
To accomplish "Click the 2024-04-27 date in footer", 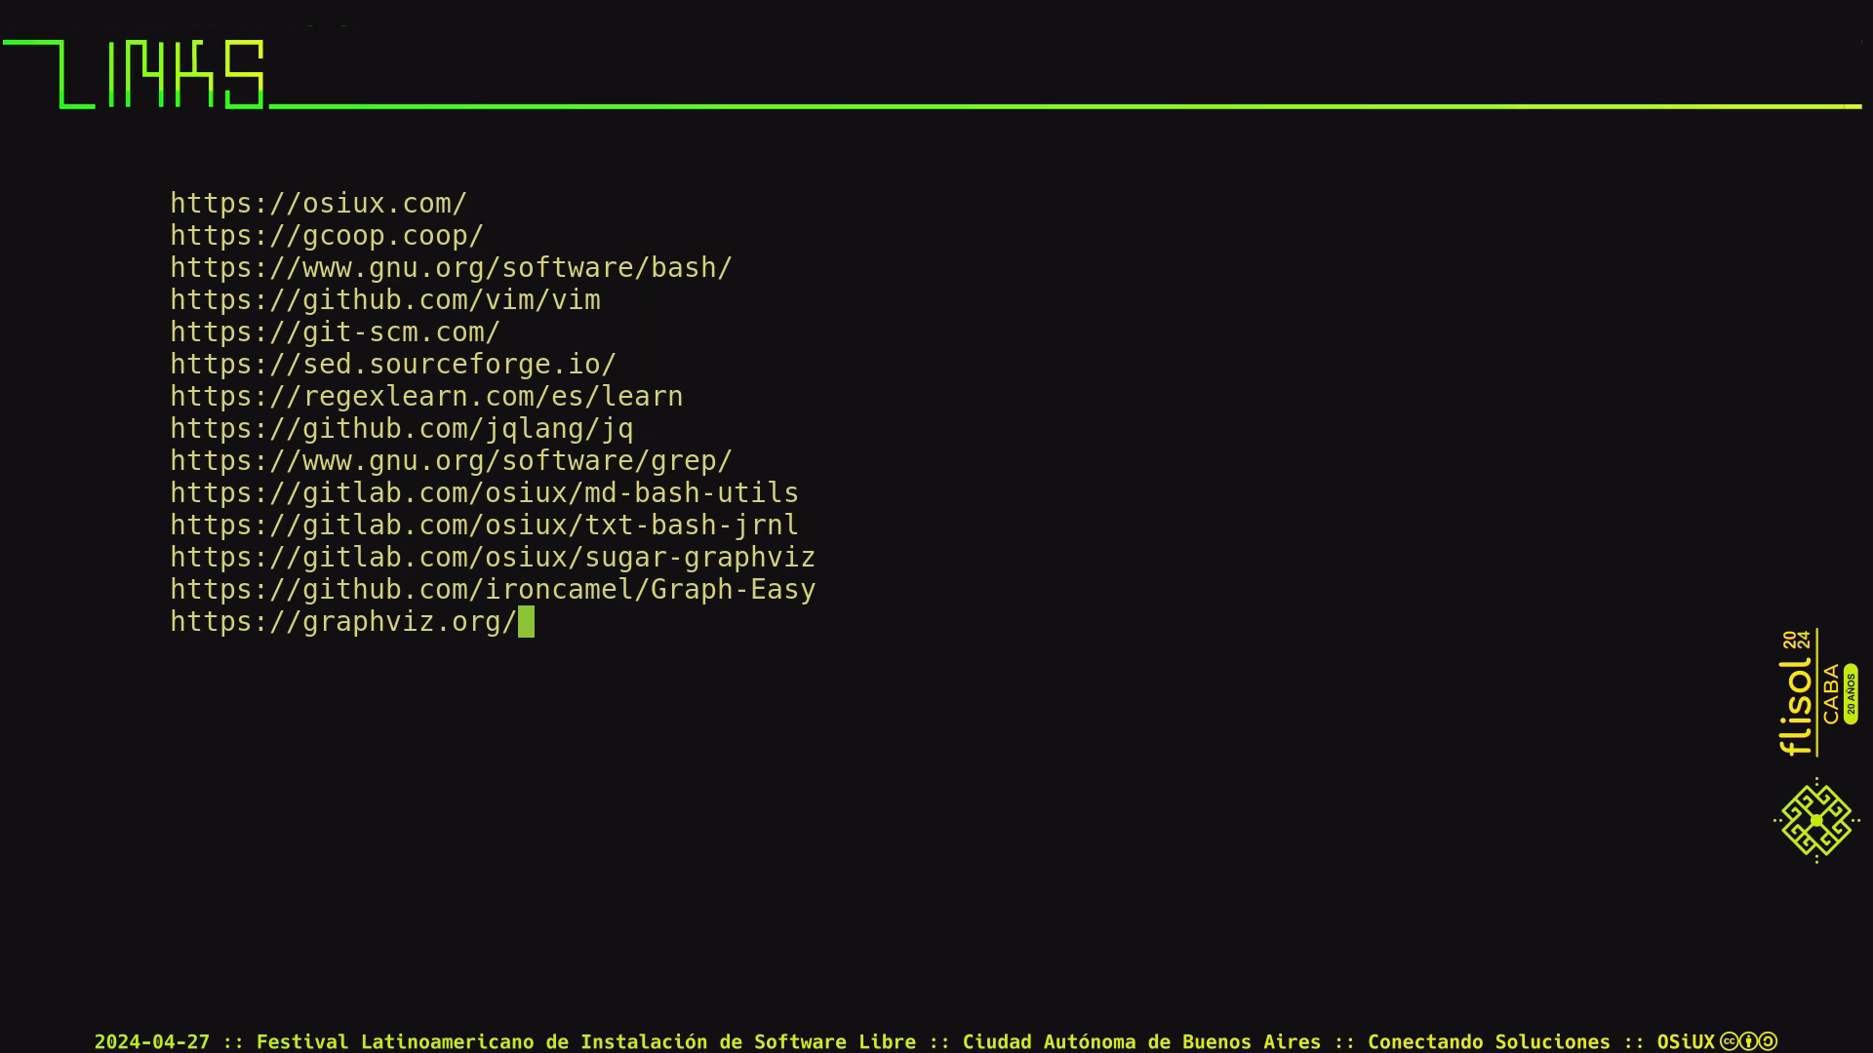I will click(x=152, y=1042).
